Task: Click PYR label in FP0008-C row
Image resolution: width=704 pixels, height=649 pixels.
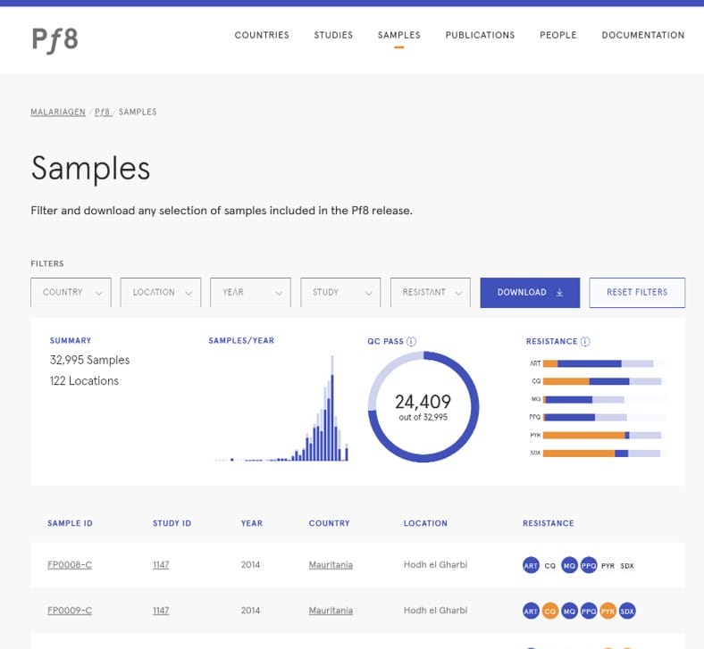Action: [x=608, y=566]
